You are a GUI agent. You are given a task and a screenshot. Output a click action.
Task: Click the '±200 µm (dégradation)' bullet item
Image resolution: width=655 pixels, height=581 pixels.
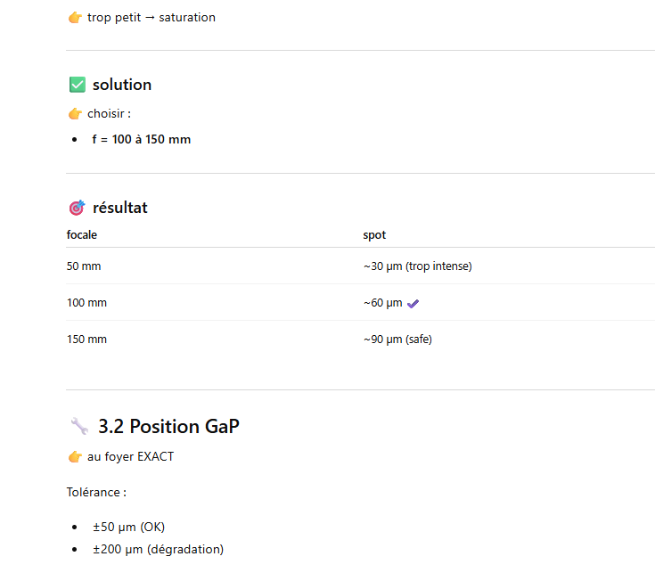(158, 549)
